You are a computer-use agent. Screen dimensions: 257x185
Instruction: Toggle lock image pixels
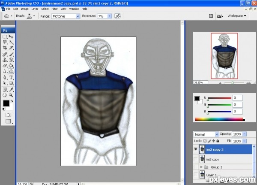pyautogui.click(x=209, y=141)
